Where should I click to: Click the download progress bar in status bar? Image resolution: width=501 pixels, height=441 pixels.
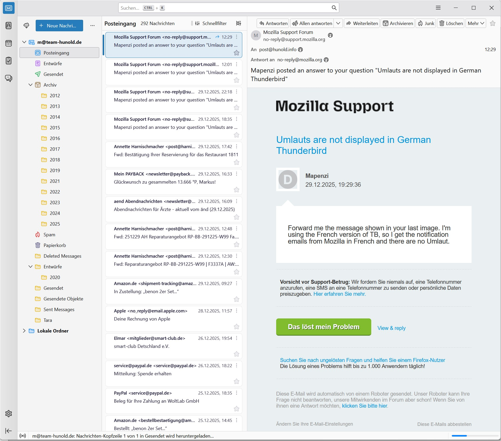tap(475, 436)
